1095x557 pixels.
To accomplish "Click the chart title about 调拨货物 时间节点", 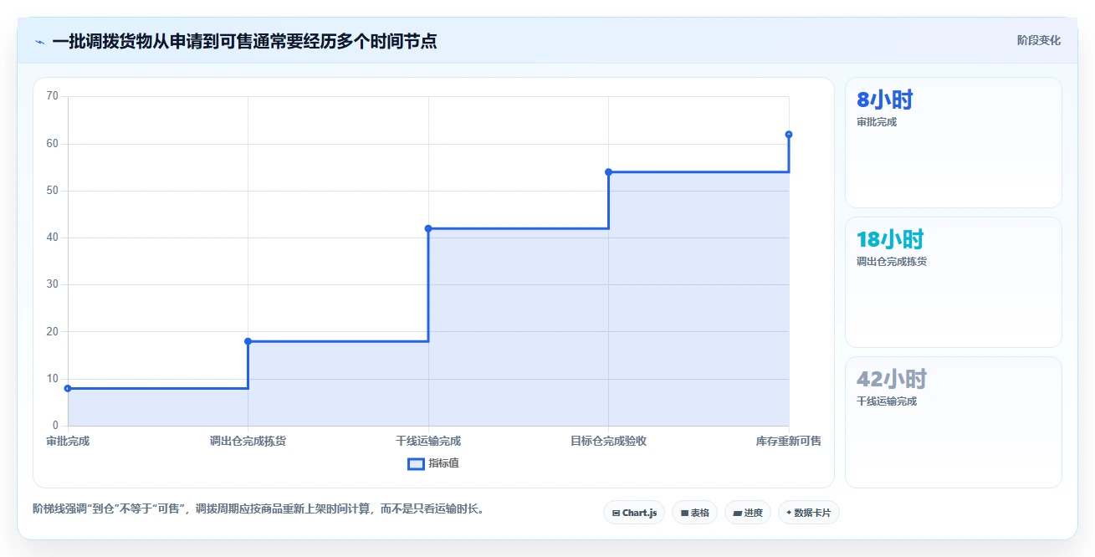I will coord(244,41).
